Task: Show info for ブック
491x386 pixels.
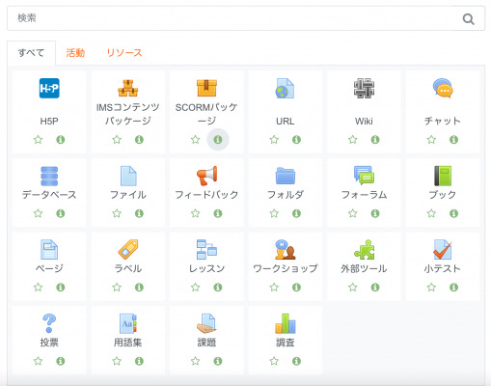Action: tap(453, 213)
